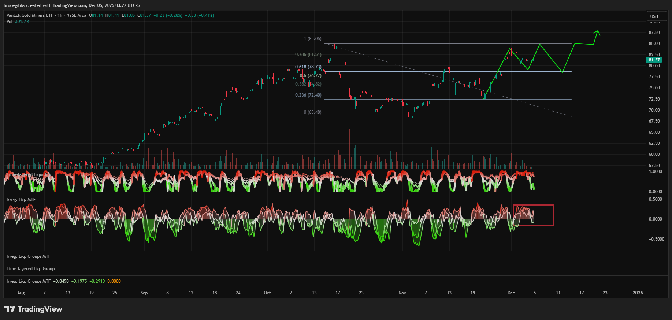Select the 0.618 (78.73) Fibonacci level label
Image resolution: width=672 pixels, height=320 pixels.
click(x=308, y=67)
